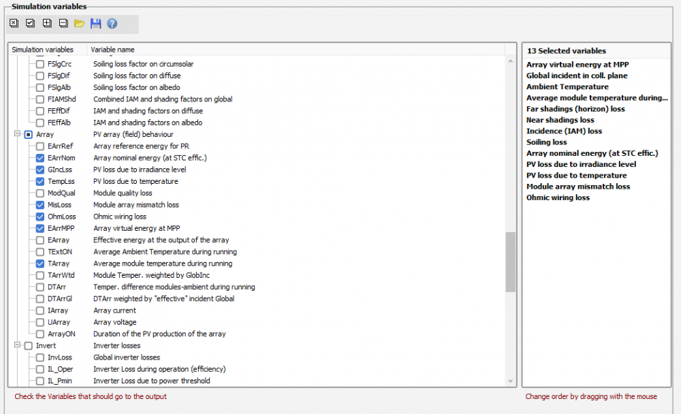Open help with the blue question mark icon
The height and width of the screenshot is (414, 681).
tap(112, 23)
